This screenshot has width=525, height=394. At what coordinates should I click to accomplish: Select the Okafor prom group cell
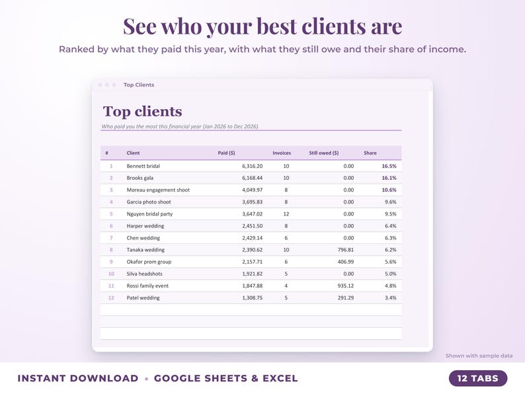click(149, 262)
